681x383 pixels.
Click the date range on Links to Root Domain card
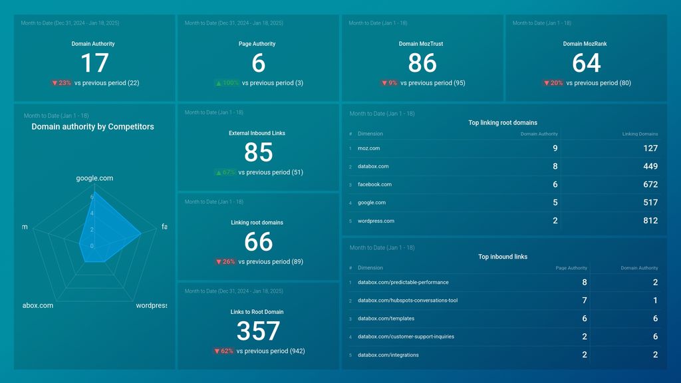pos(233,291)
